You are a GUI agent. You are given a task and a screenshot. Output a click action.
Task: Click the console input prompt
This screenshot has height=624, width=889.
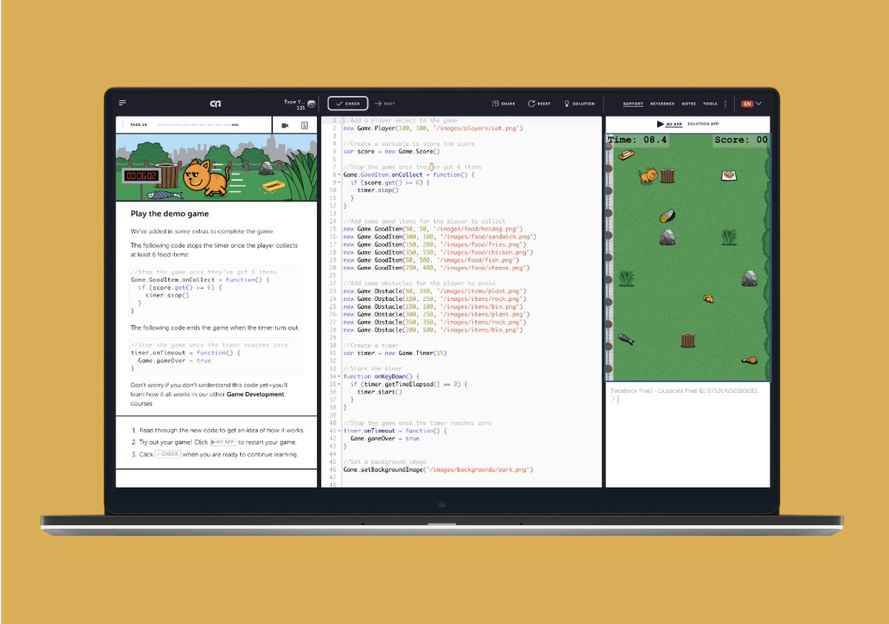(614, 399)
